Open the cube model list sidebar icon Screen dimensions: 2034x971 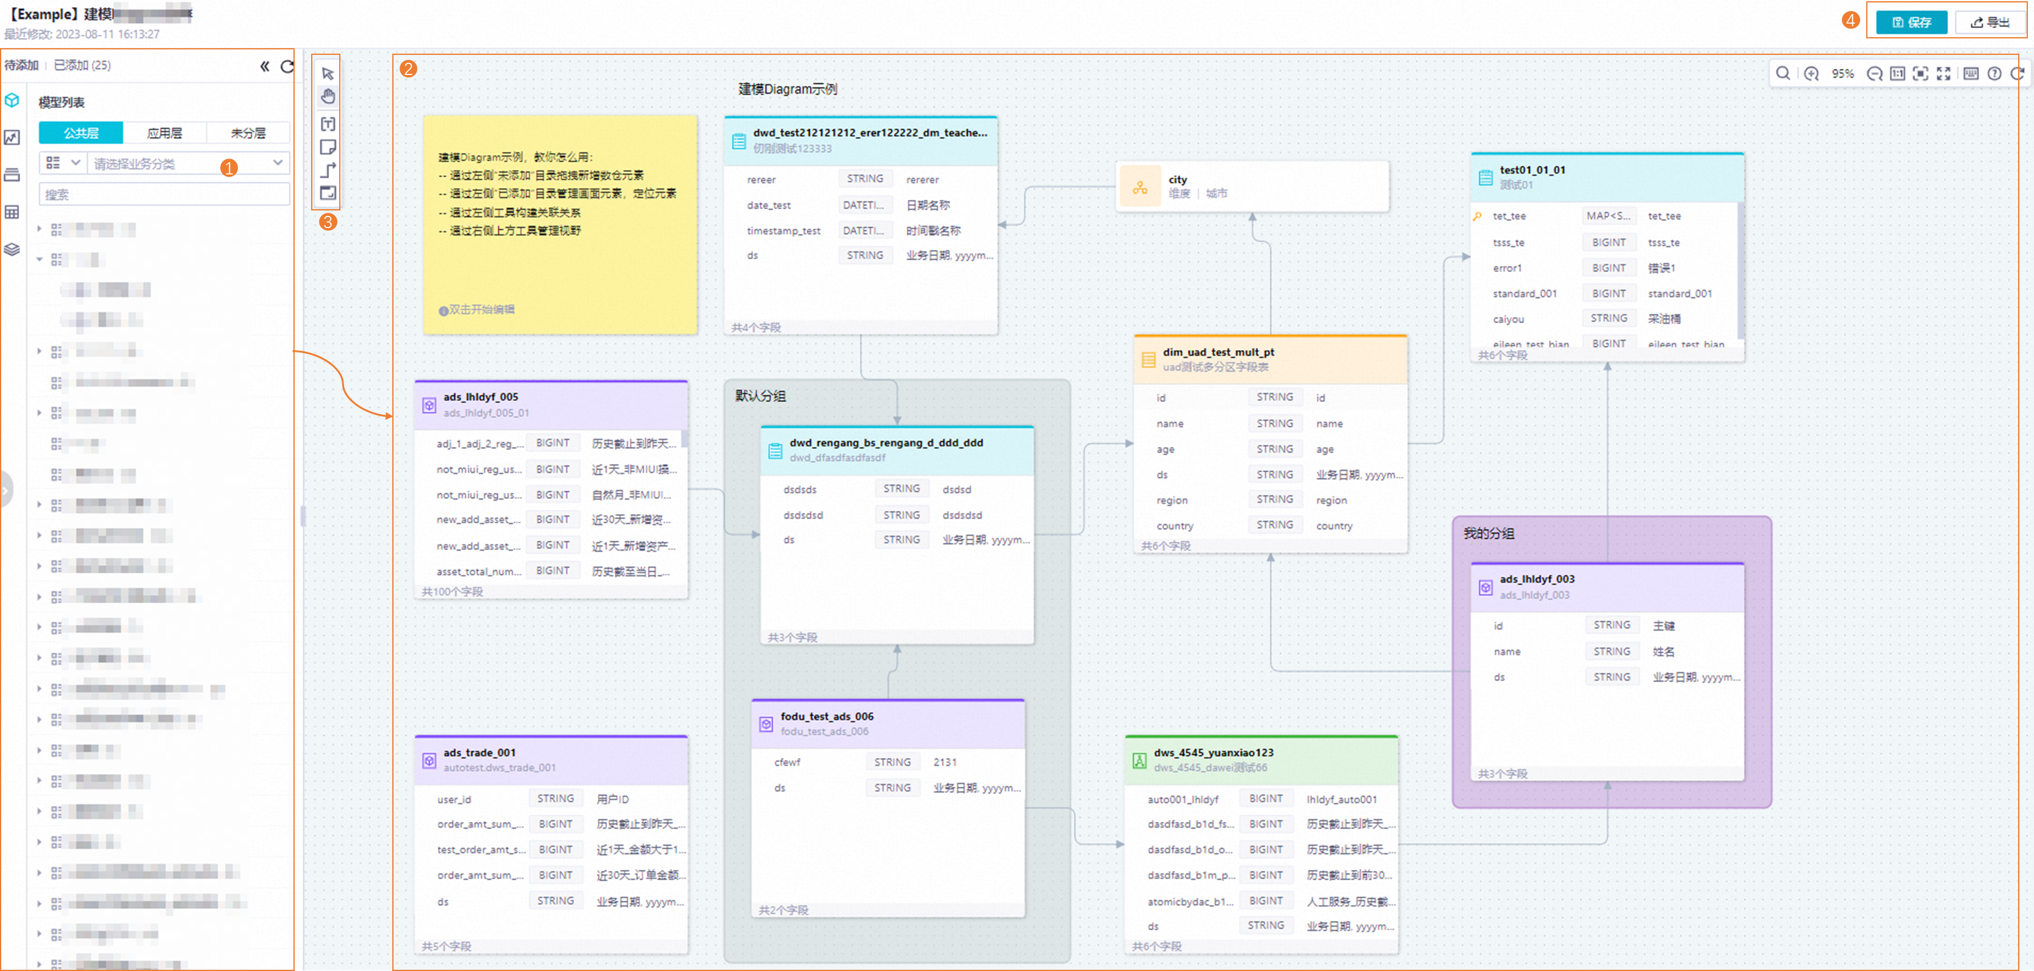[x=12, y=100]
